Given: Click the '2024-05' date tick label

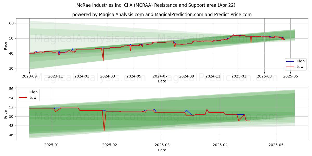Looking at the screenshot, I should click(134, 76).
